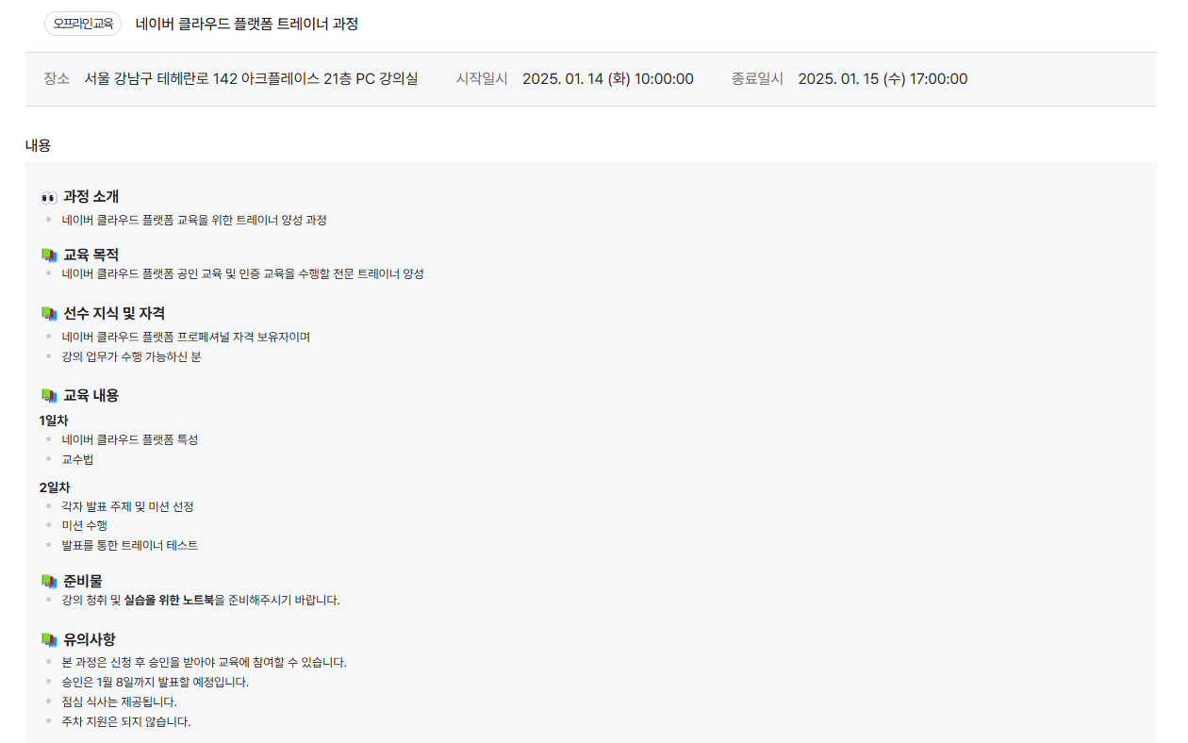This screenshot has width=1188, height=743.
Task: Click the line 점심 식사는 제공됩니다
Action: pos(120,702)
